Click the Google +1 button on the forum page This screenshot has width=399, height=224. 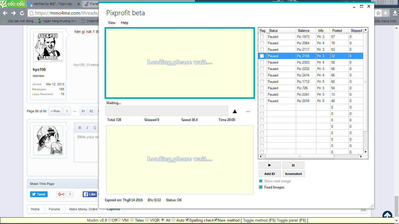click(61, 194)
